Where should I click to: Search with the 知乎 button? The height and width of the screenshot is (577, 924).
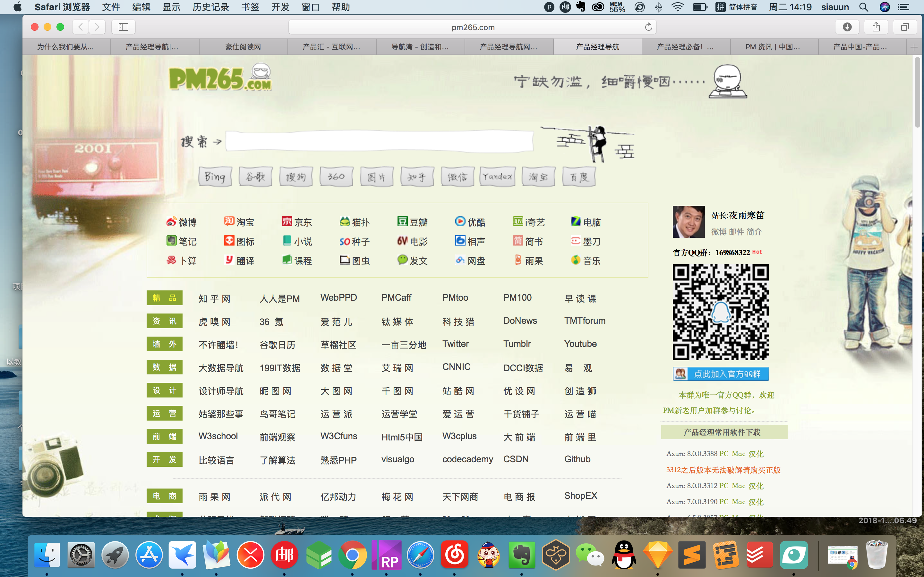[x=417, y=177]
